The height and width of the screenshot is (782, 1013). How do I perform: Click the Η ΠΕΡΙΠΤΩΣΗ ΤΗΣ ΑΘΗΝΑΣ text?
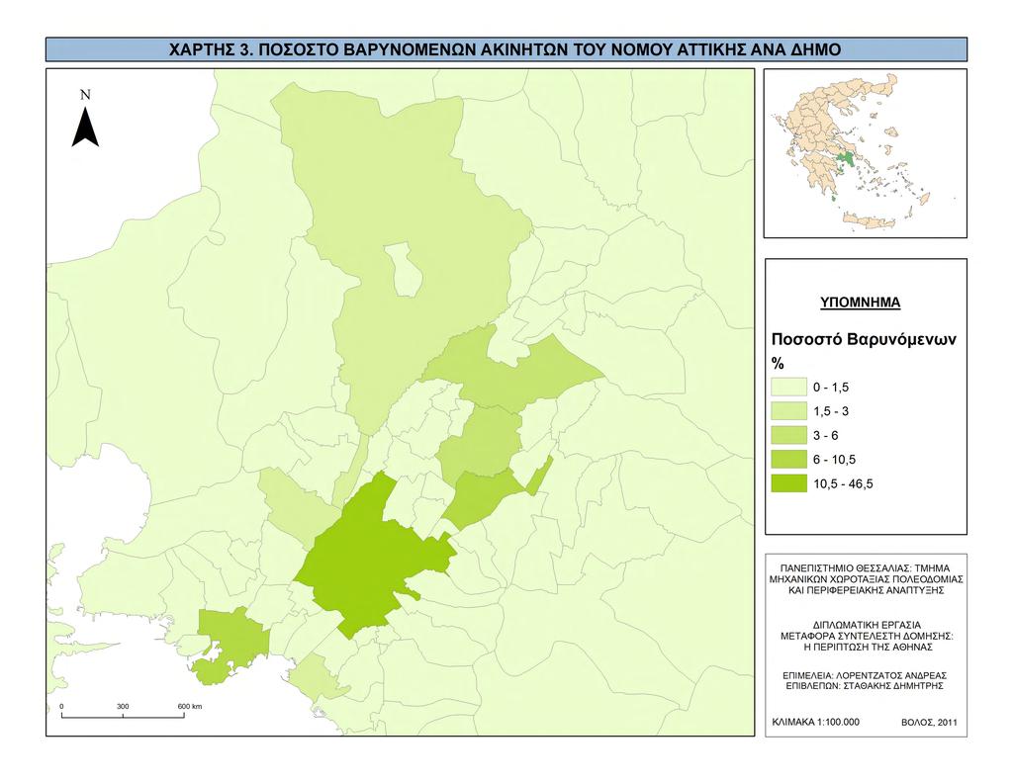(867, 647)
